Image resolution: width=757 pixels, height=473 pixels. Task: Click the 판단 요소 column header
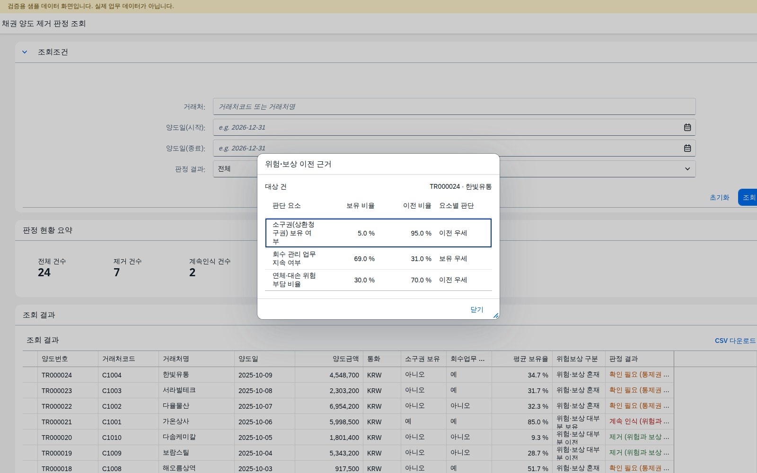coord(286,206)
